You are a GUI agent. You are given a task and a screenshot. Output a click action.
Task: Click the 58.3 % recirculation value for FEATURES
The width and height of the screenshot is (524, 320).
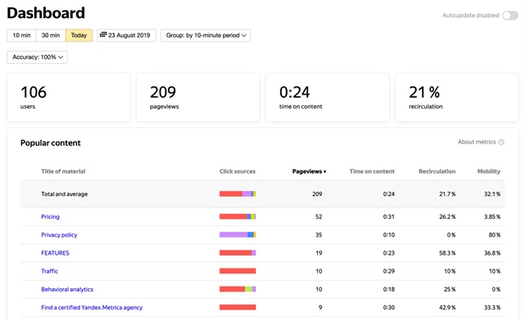point(447,253)
